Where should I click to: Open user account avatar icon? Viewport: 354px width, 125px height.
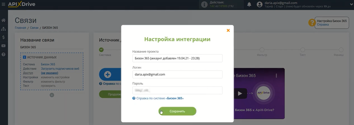pos(260,4)
